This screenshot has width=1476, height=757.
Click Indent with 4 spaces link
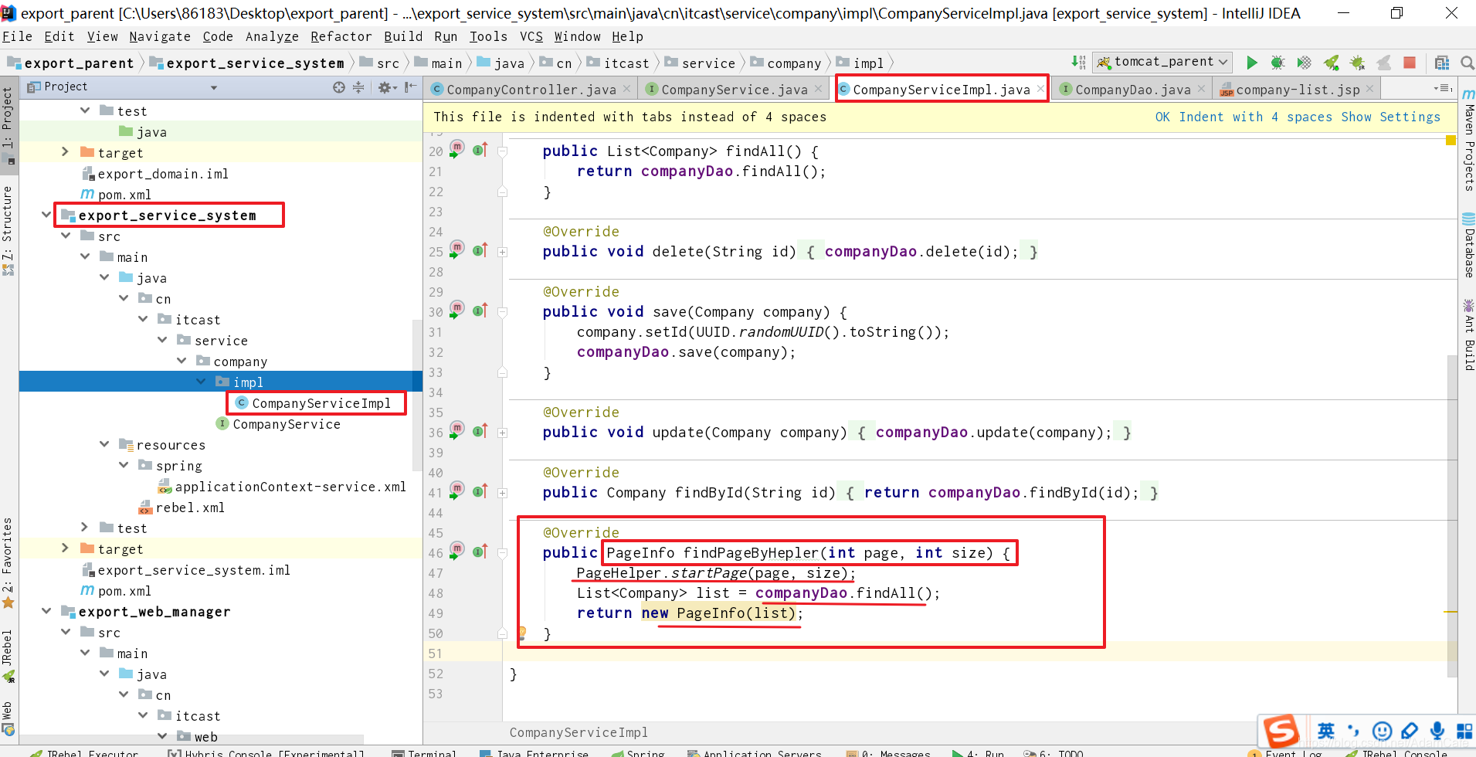pyautogui.click(x=1256, y=117)
